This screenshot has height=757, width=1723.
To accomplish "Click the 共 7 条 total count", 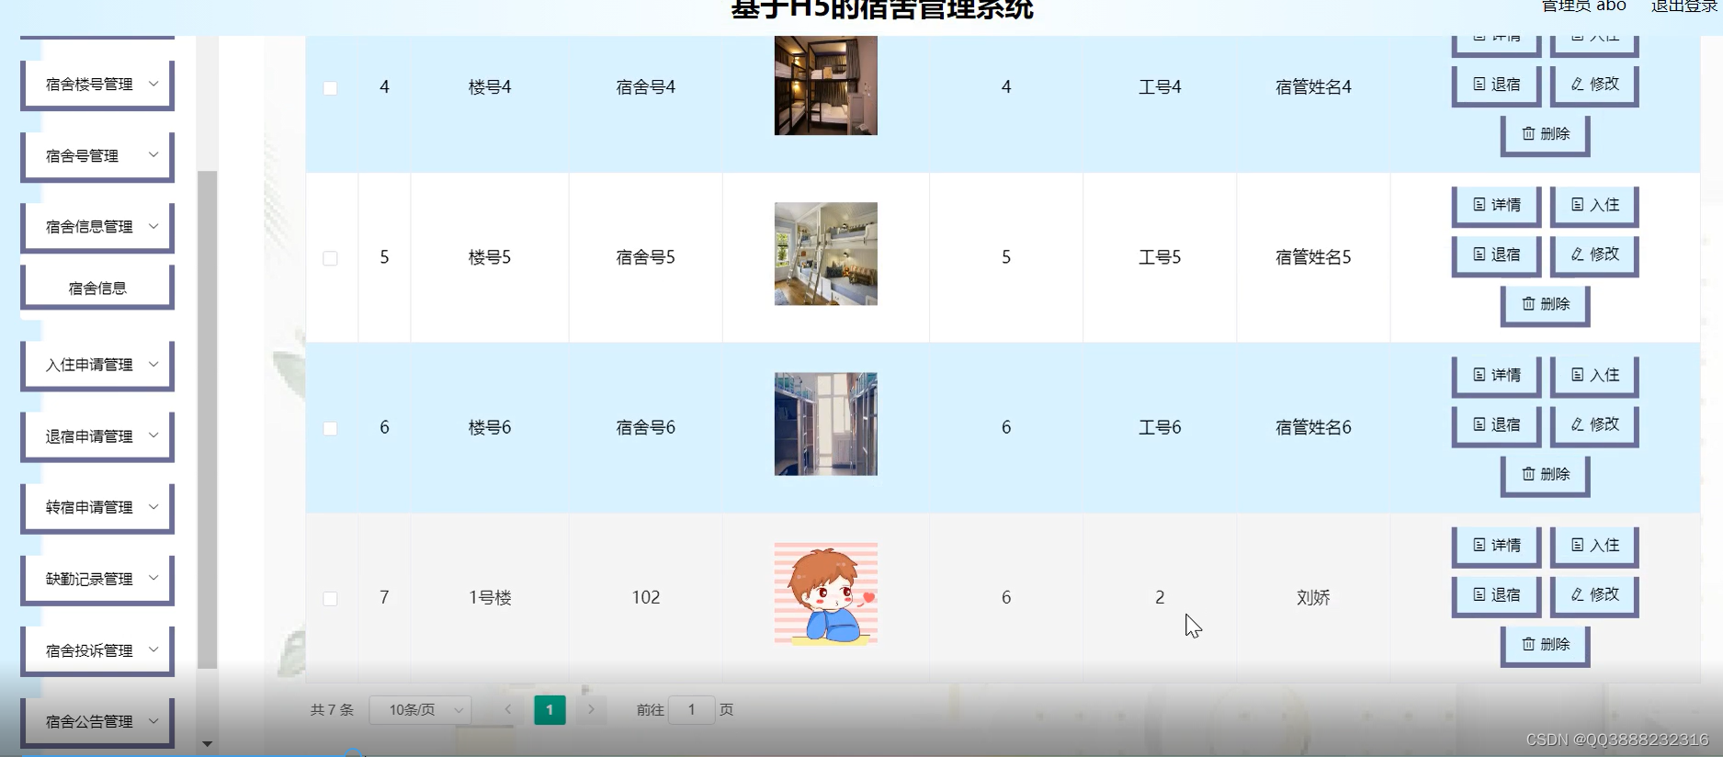I will 332,710.
